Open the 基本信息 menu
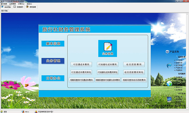Viewport: 189px width, 113px height. pos(4,4)
